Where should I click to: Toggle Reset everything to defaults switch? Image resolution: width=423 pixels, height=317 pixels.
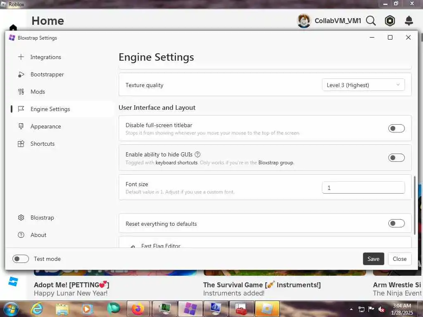coord(396,223)
